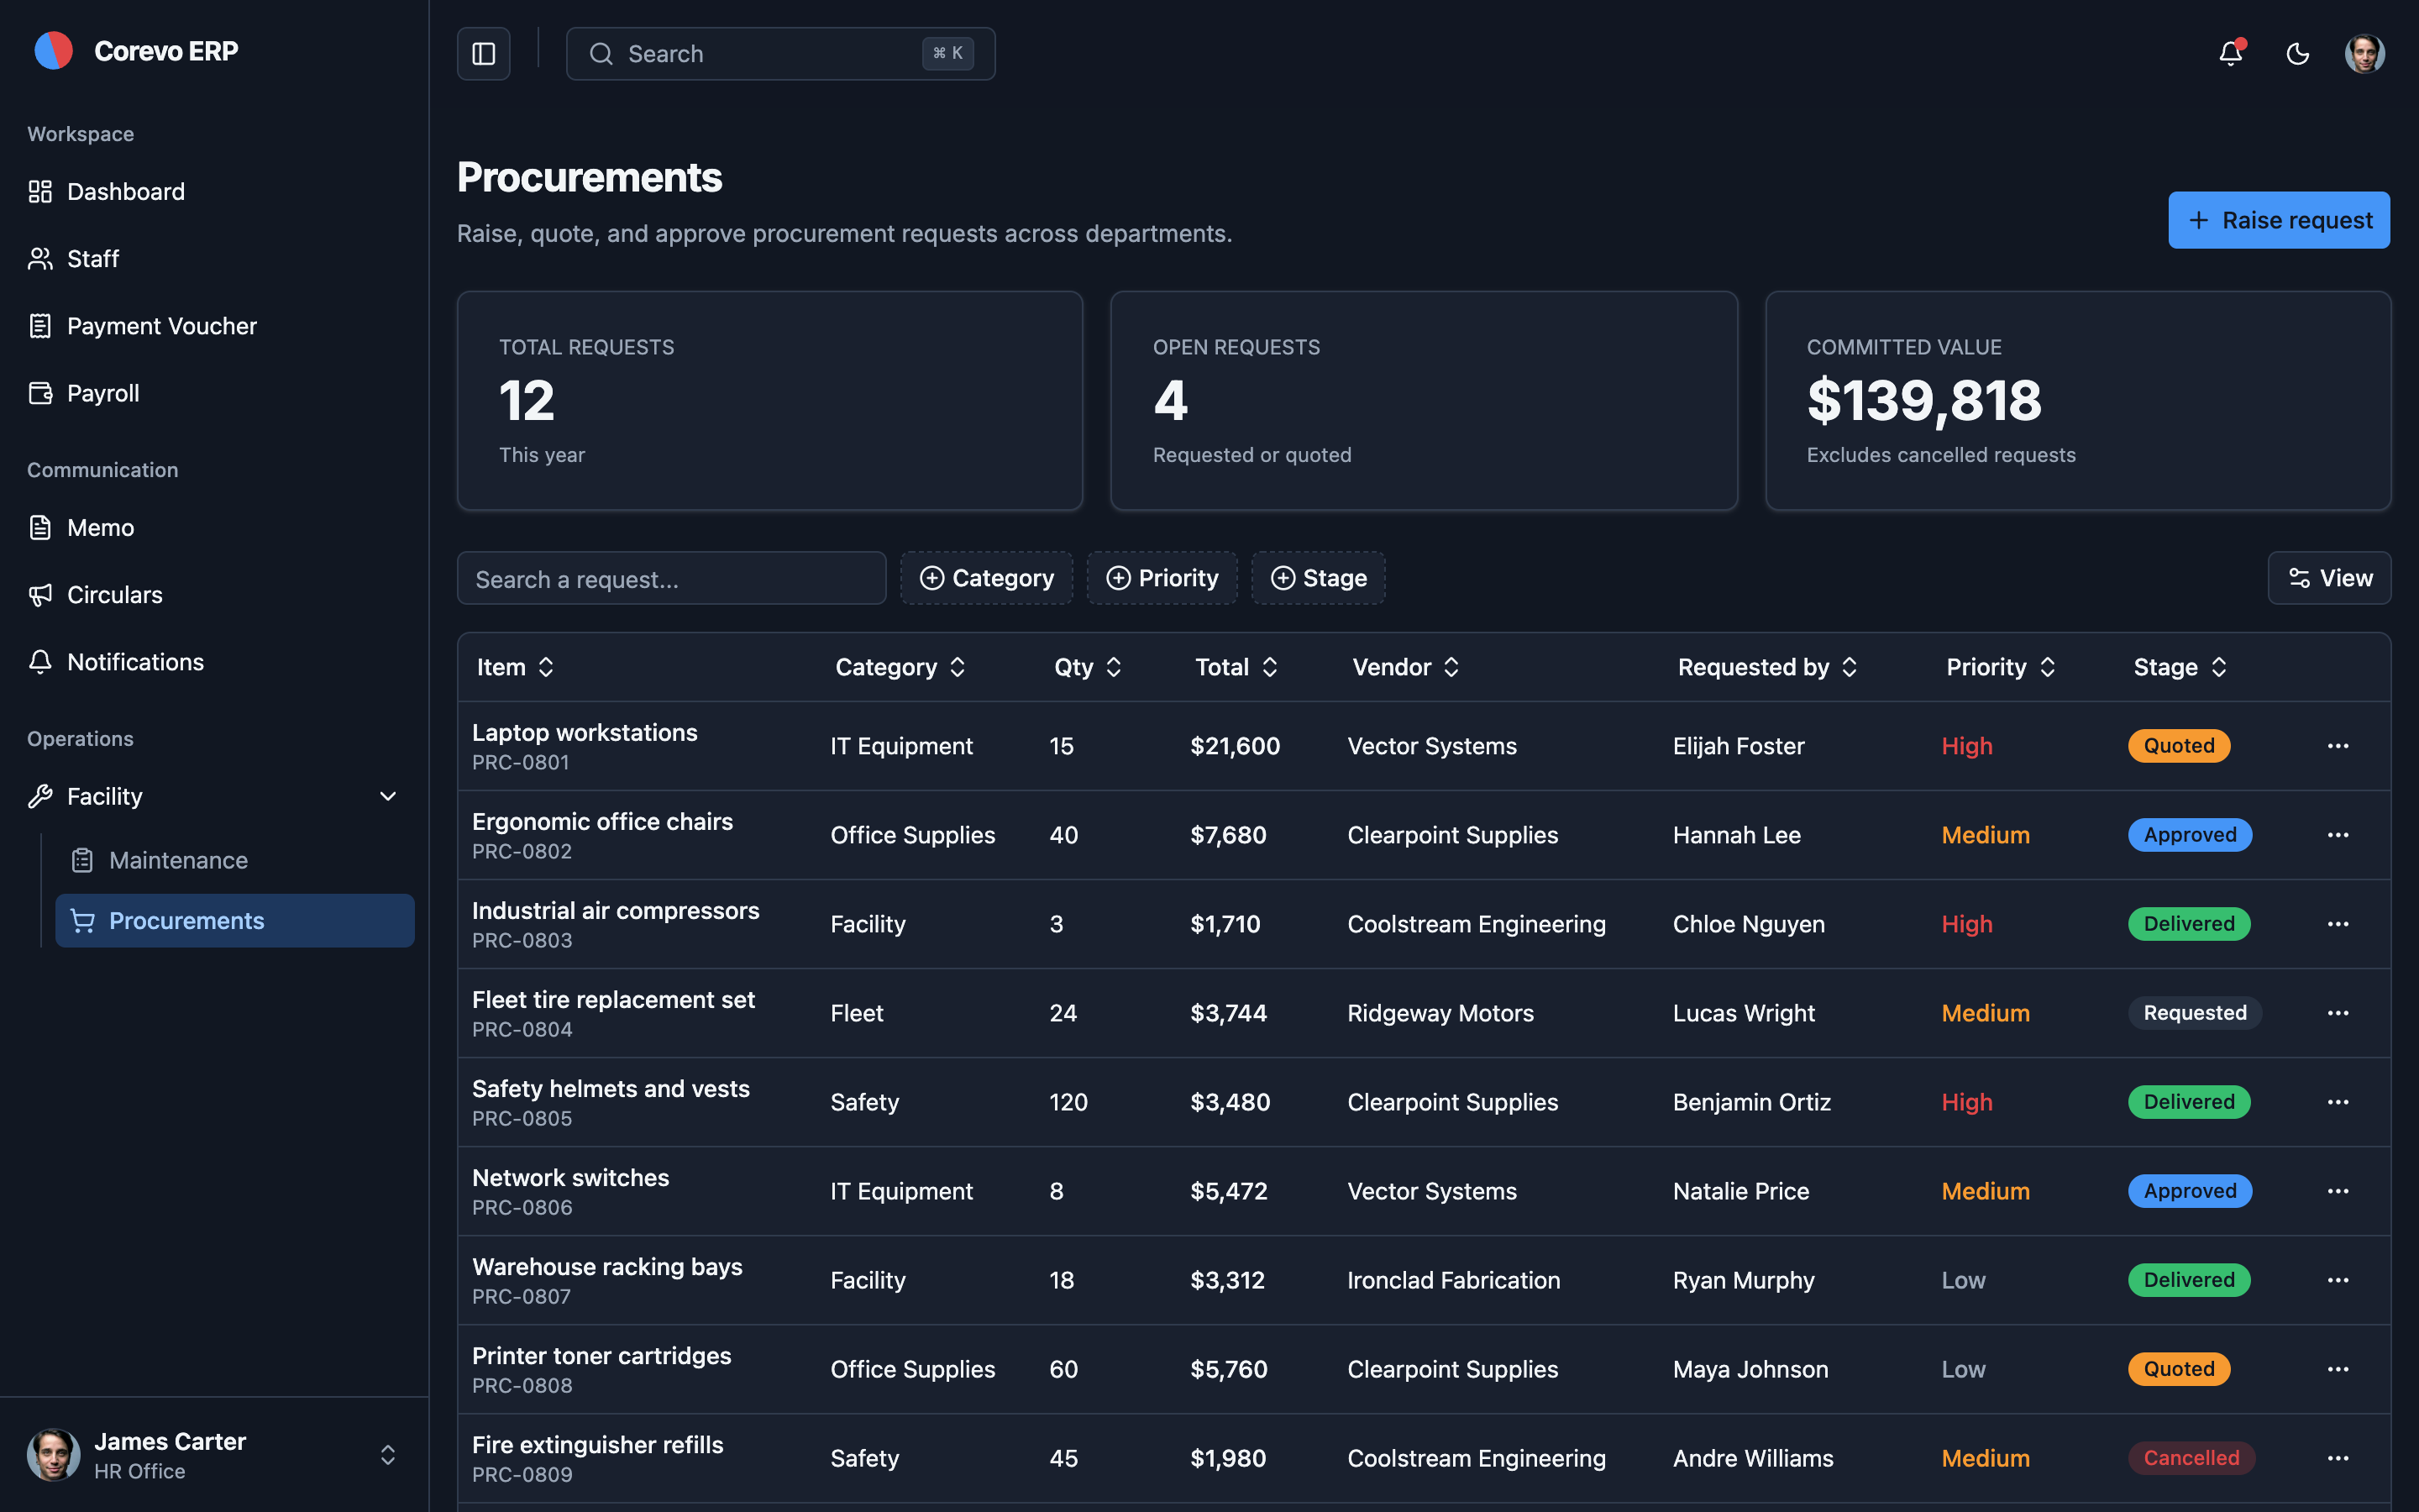Select the Network switches item name
This screenshot has height=1512, width=2419.
tap(569, 1178)
